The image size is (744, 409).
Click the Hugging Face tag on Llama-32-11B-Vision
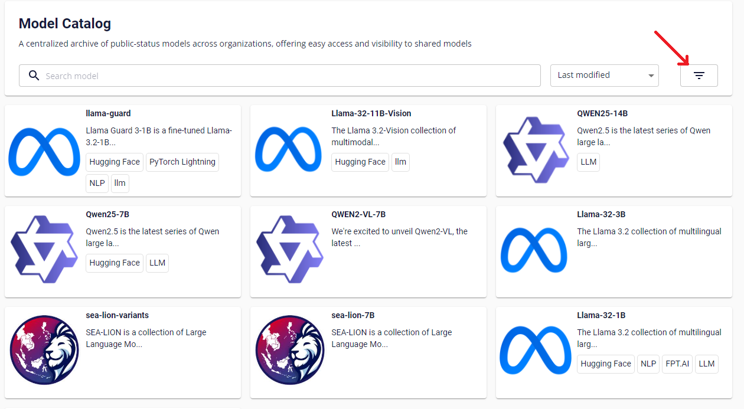(x=360, y=162)
